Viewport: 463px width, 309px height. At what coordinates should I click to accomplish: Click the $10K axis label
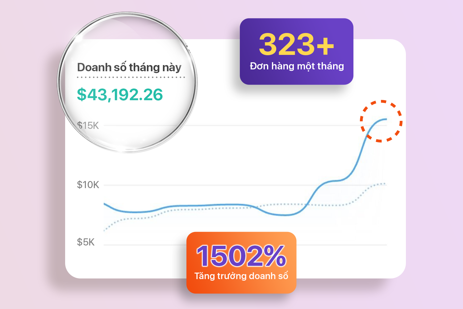(88, 185)
